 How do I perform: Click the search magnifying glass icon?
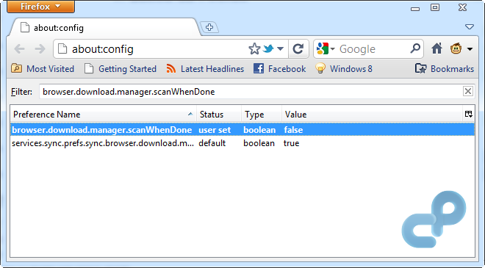click(x=415, y=48)
